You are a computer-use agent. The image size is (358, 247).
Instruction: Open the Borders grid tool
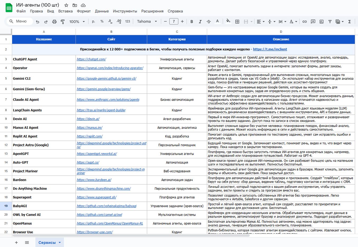[237, 22]
